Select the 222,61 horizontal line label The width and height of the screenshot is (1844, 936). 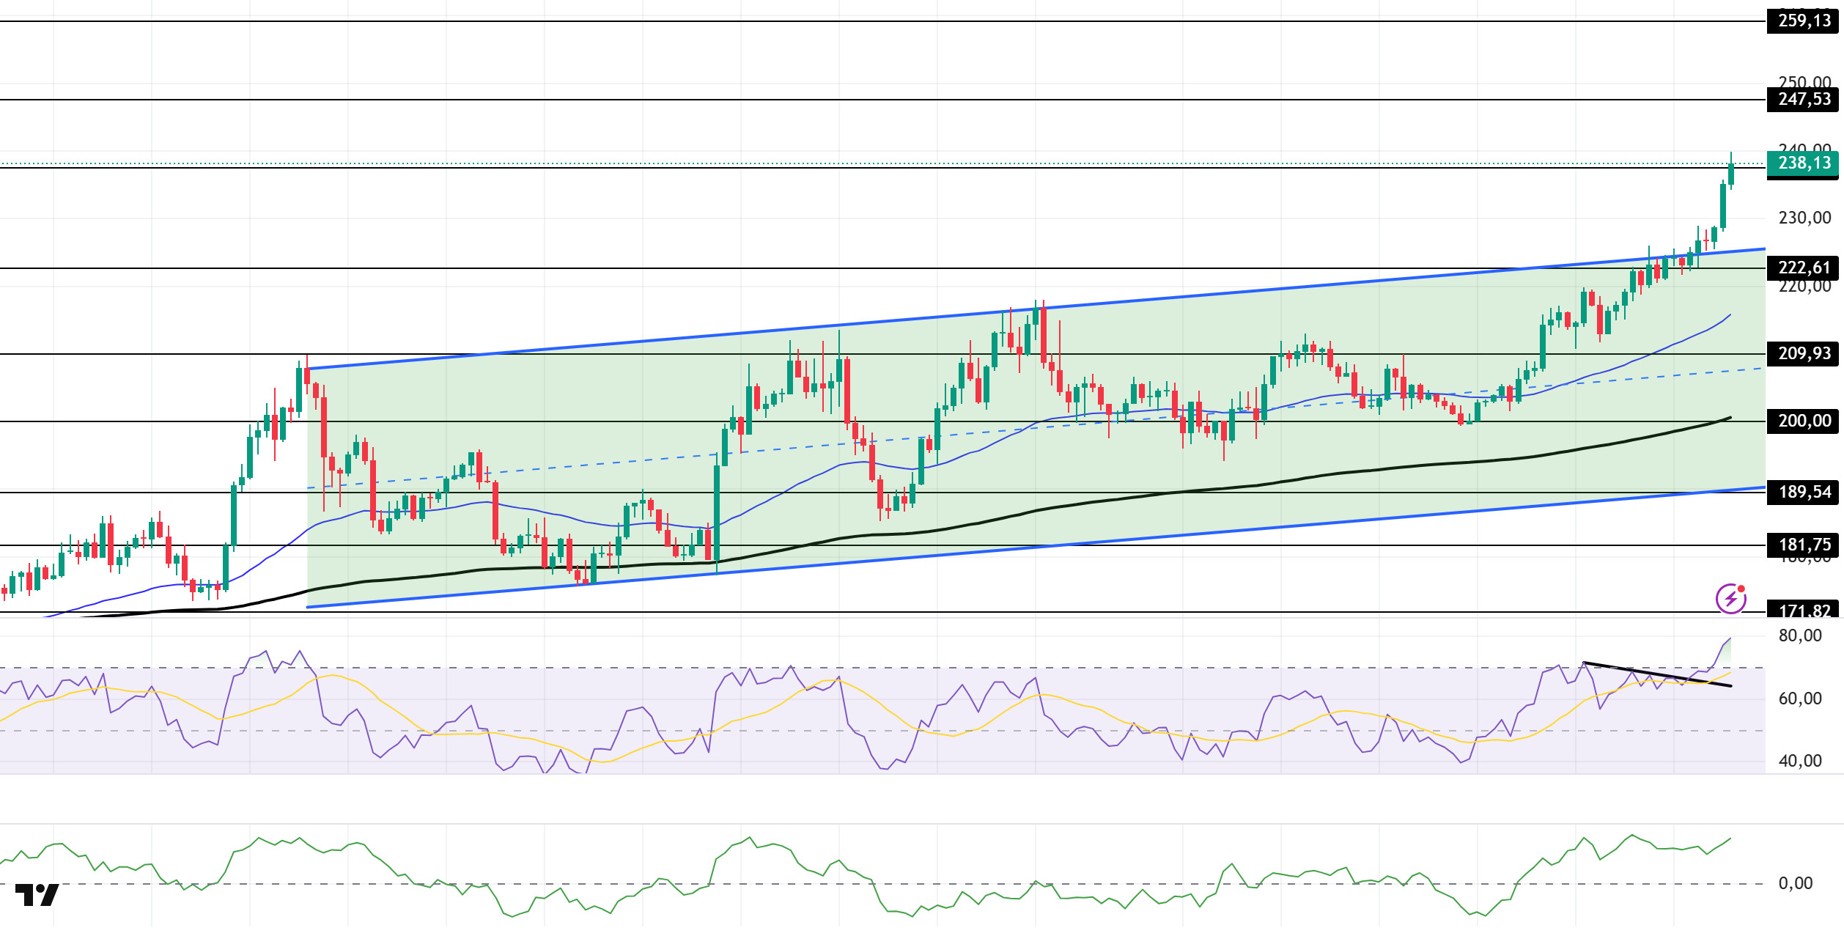1803,268
